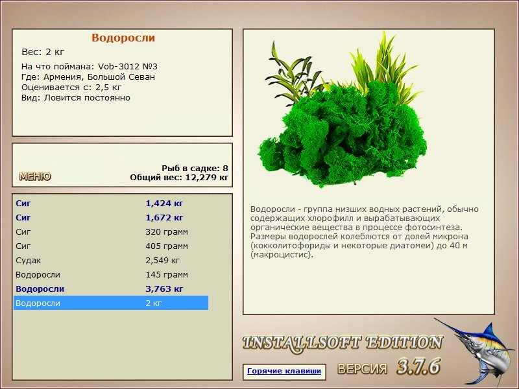519x389 pixels.
Task: Click the marlin fish logo
Action: pyautogui.click(x=476, y=352)
